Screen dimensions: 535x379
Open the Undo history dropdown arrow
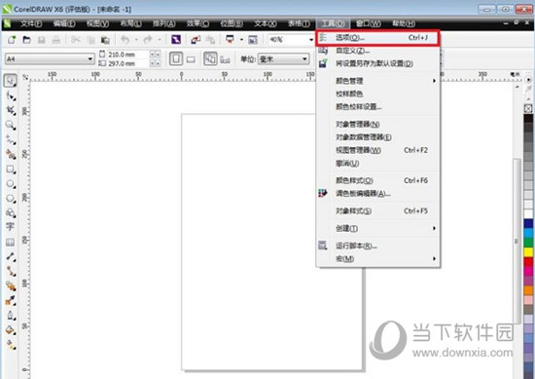pyautogui.click(x=136, y=40)
